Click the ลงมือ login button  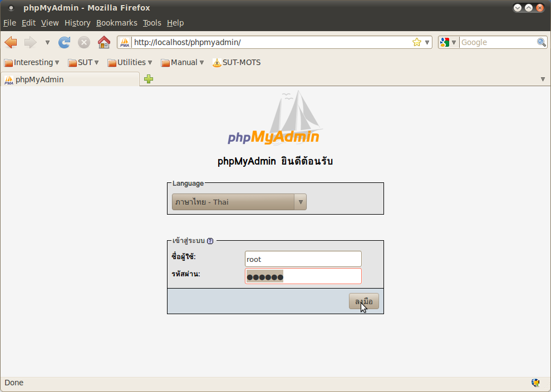tap(363, 301)
